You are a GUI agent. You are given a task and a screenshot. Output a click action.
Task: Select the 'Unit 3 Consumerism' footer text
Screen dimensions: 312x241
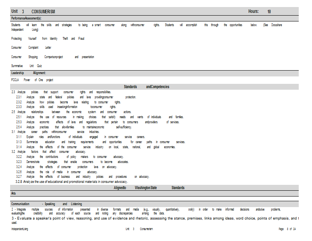click(139, 229)
